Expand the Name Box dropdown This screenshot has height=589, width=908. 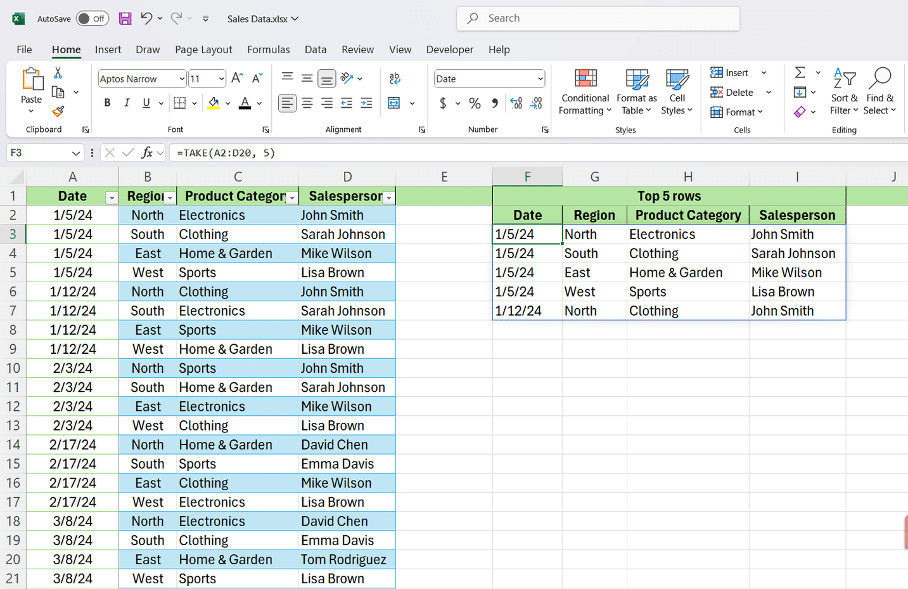click(x=75, y=153)
